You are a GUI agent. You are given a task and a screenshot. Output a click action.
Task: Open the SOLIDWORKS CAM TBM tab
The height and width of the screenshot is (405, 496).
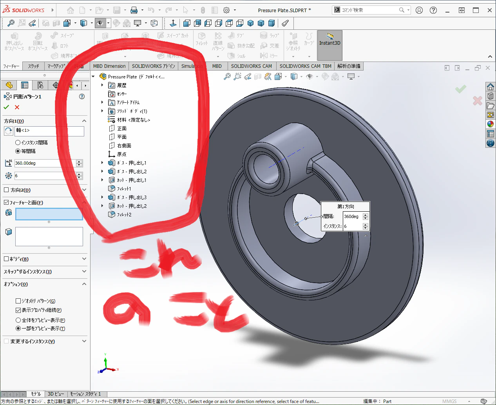click(x=305, y=66)
